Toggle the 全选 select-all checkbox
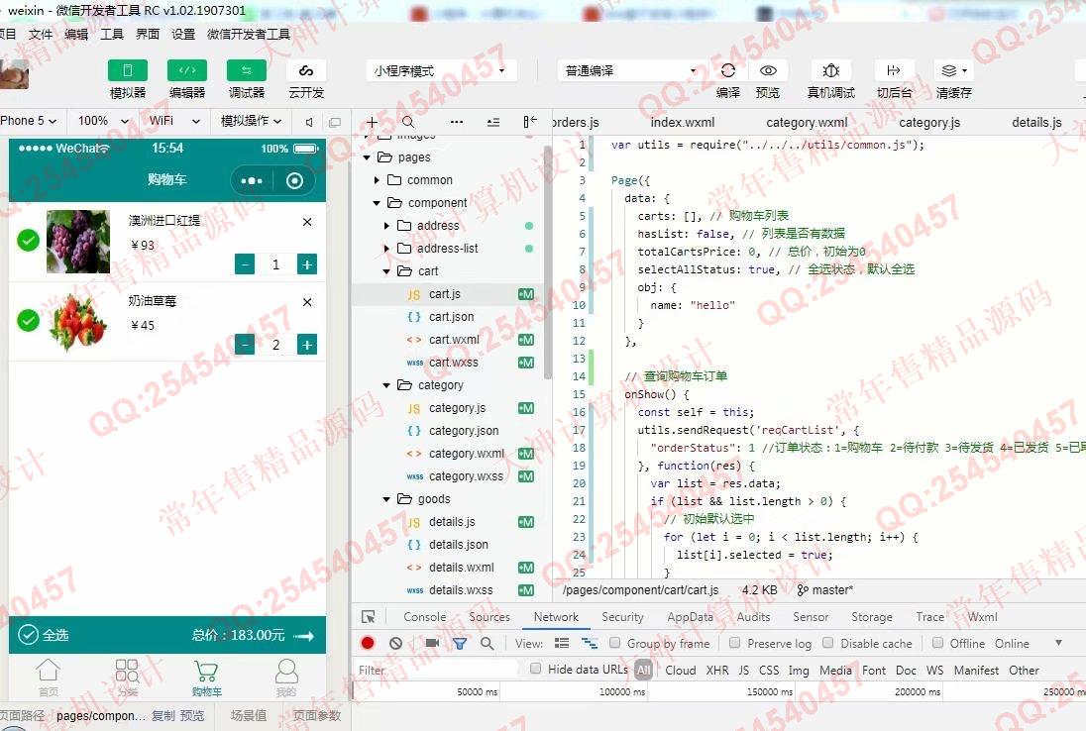Image resolution: width=1086 pixels, height=731 pixels. point(28,635)
